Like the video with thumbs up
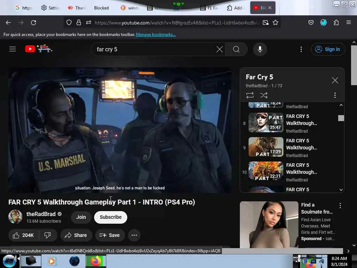 23,235
